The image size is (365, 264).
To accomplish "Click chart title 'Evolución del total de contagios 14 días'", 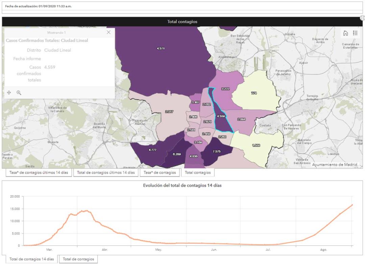I will pyautogui.click(x=182, y=185).
